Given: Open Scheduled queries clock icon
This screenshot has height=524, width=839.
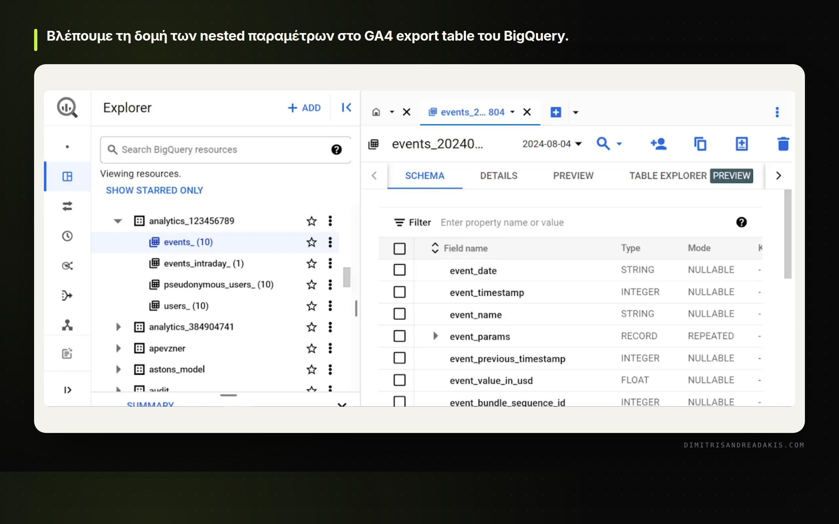Looking at the screenshot, I should [x=67, y=236].
